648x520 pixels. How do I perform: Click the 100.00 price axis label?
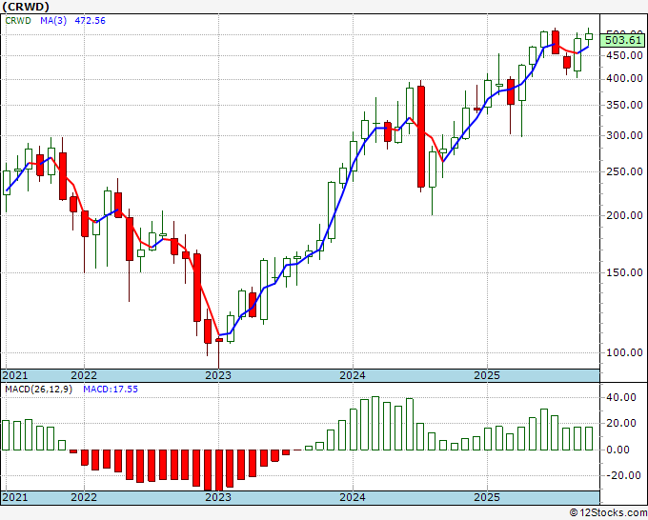pos(626,352)
